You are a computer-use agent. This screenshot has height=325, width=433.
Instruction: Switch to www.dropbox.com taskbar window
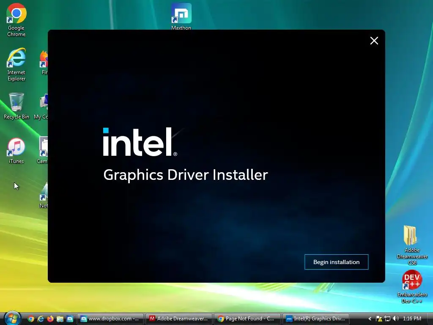tap(110, 319)
